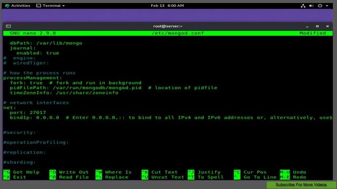Click the #security: line
337x189 pixels.
tap(19, 132)
